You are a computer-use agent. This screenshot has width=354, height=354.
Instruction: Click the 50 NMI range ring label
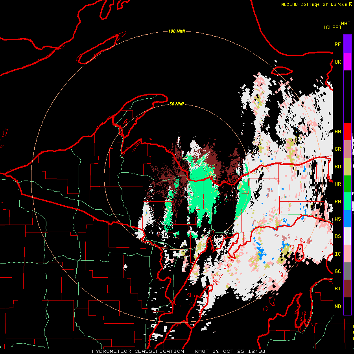coord(177,104)
